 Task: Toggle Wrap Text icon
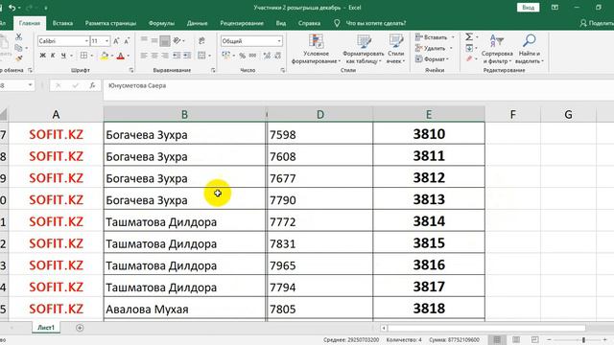point(202,40)
